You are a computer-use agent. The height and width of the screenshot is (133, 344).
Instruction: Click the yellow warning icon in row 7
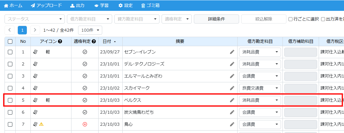[41, 124]
